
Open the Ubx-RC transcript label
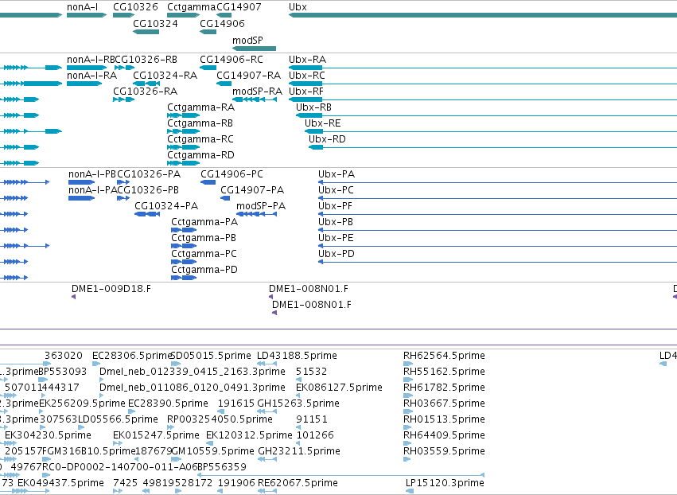(307, 76)
